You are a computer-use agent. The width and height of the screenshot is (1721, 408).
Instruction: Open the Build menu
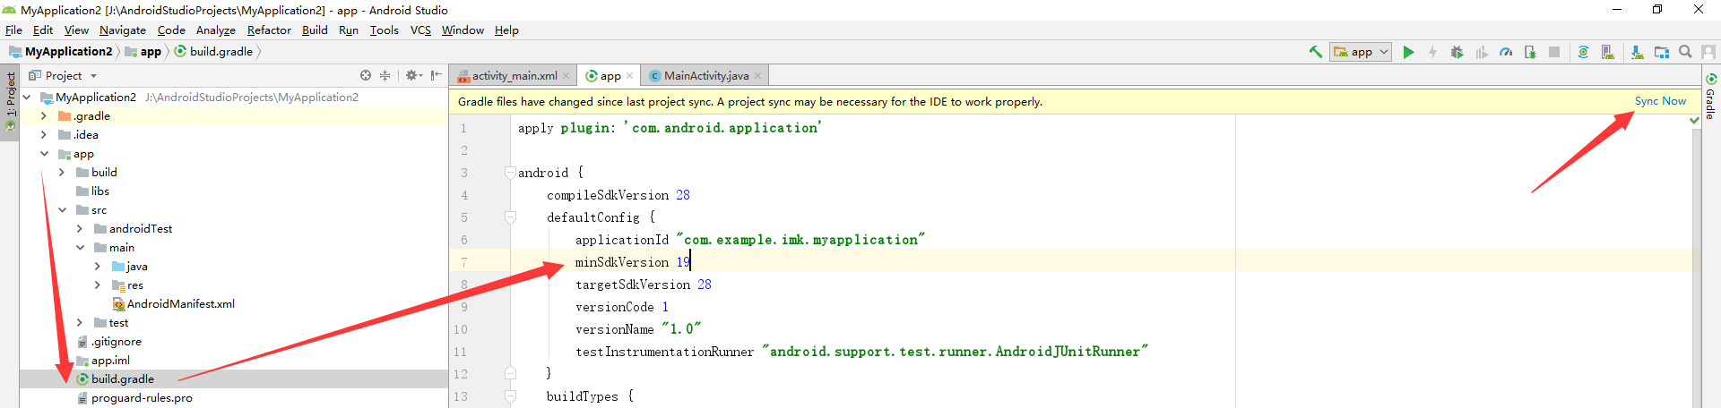[315, 30]
